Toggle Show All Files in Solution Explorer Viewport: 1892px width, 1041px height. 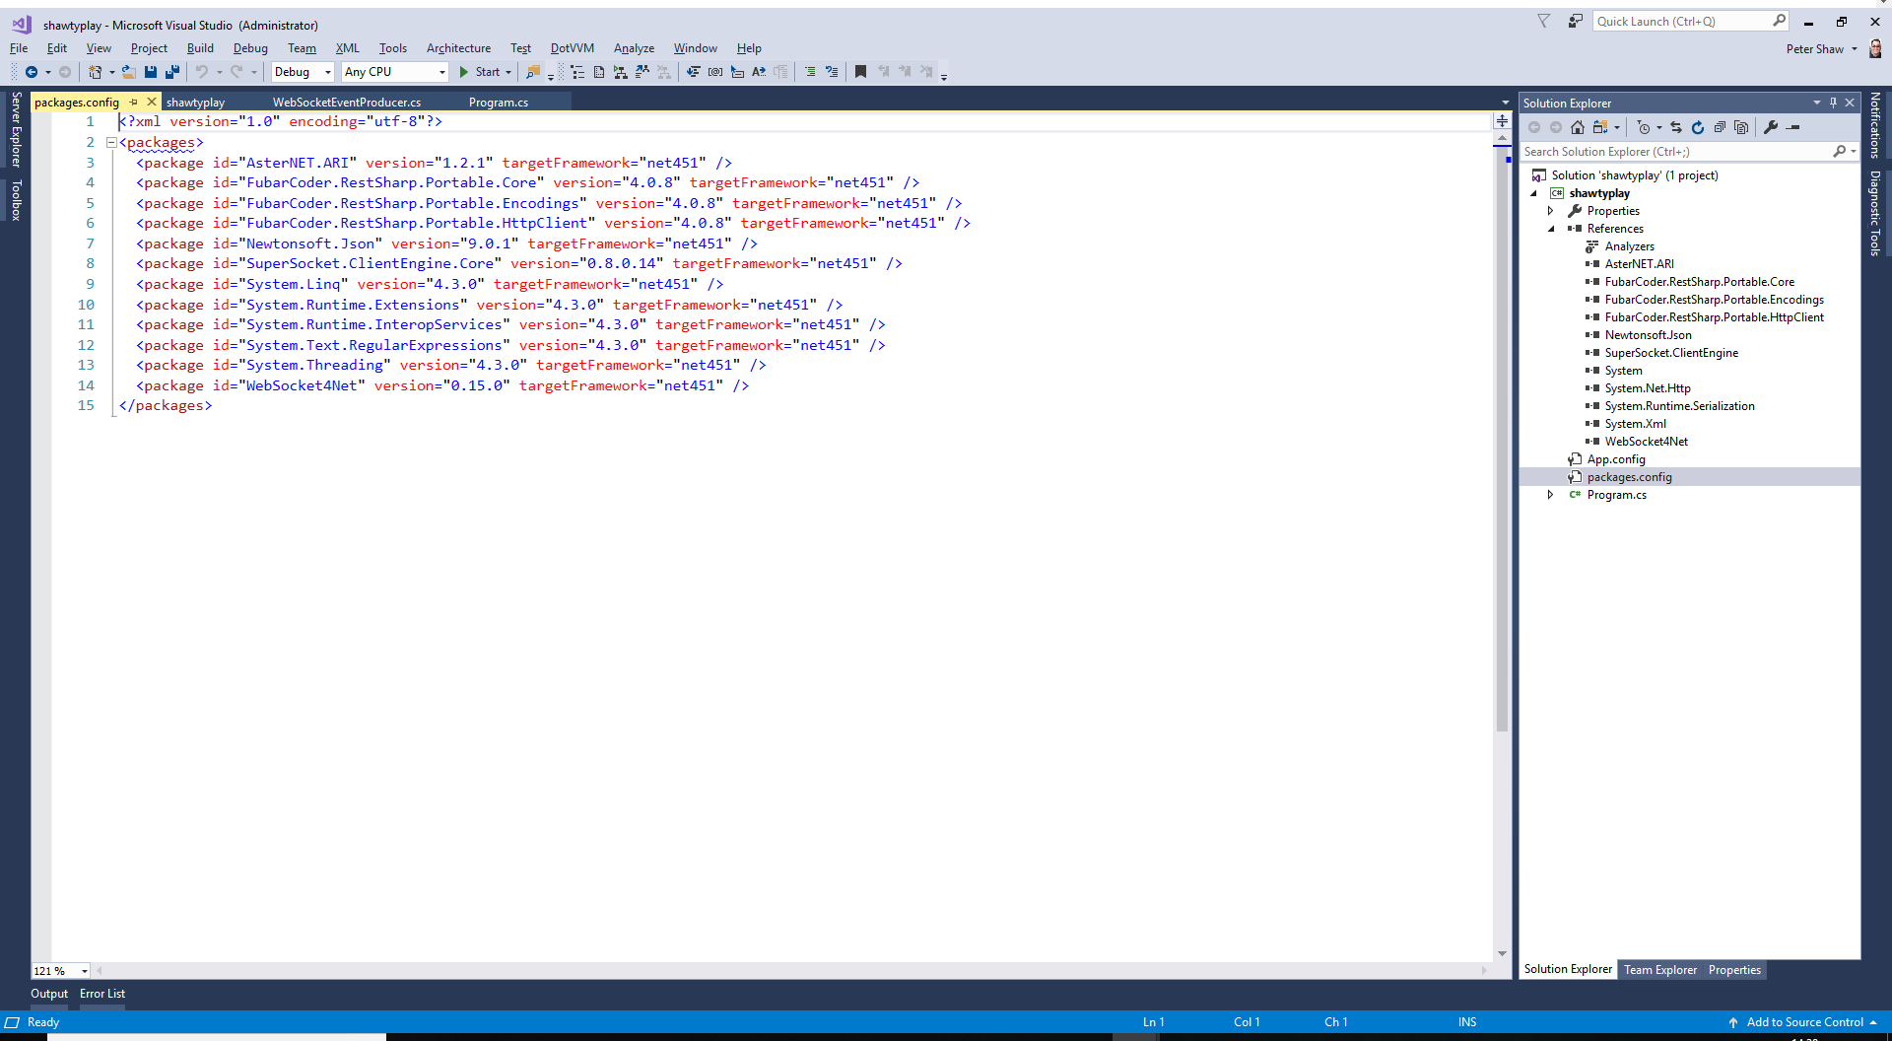click(x=1601, y=127)
